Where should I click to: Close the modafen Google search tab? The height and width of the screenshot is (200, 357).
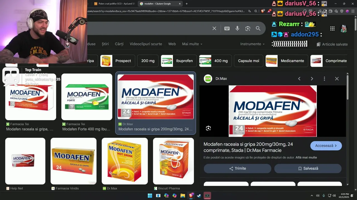[180, 4]
